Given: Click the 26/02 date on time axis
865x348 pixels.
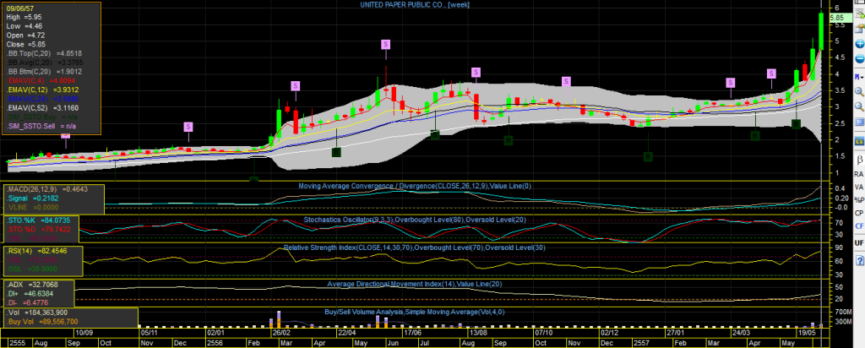Looking at the screenshot, I should coord(280,333).
